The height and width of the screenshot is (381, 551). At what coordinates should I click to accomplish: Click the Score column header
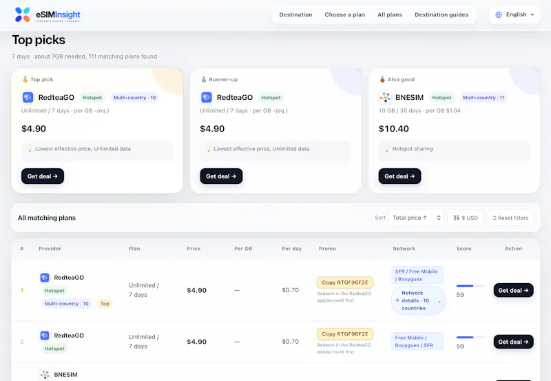[x=464, y=249]
